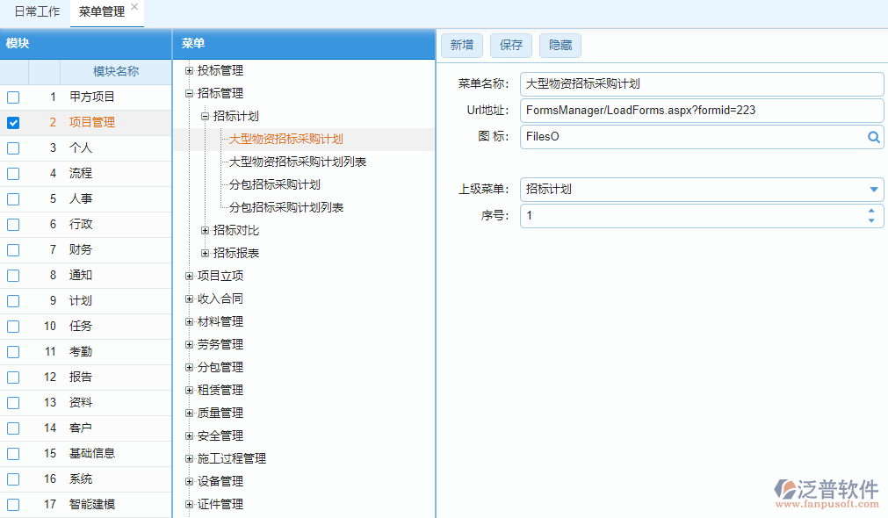This screenshot has height=518, width=888.
Task: Click the search icon in 图标 field
Action: 873,137
